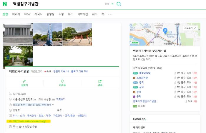Open the kimkoomuseum.org website link
The width and height of the screenshot is (206, 133).
(x=29, y=121)
